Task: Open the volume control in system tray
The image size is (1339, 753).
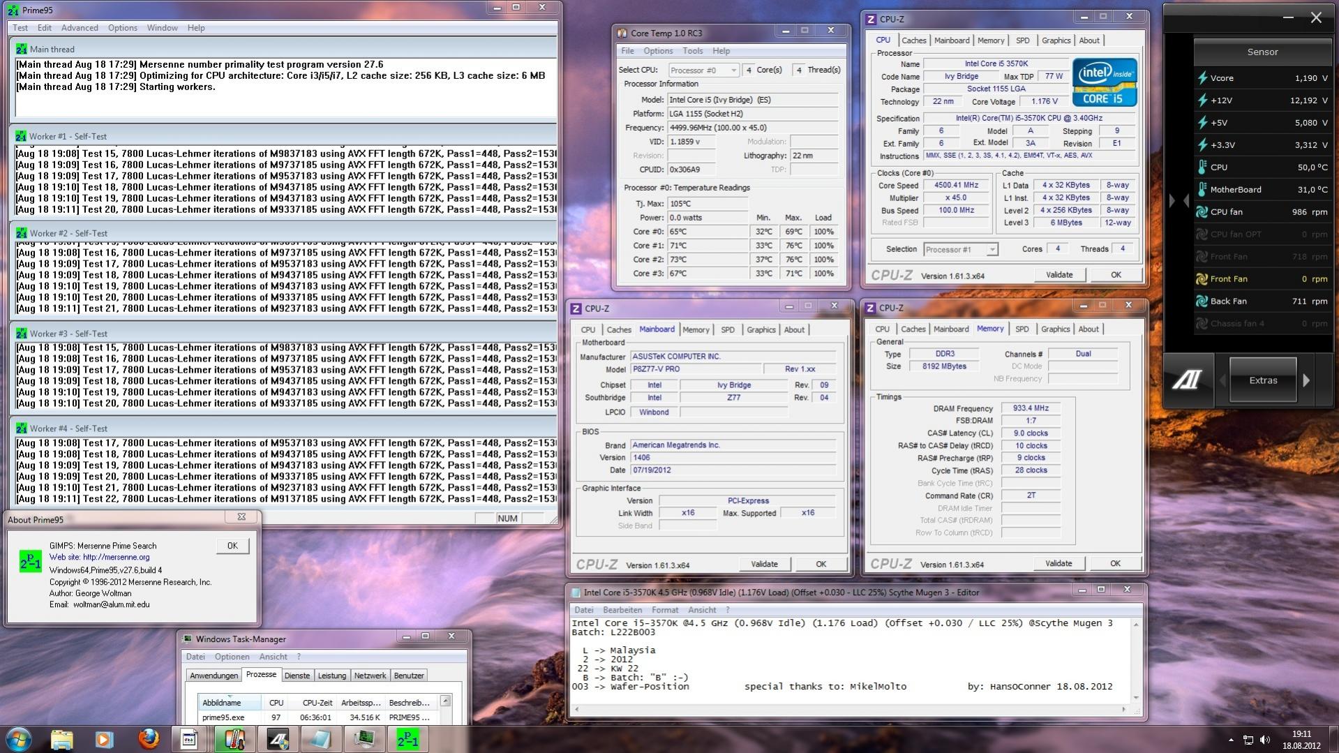Action: (x=1265, y=740)
